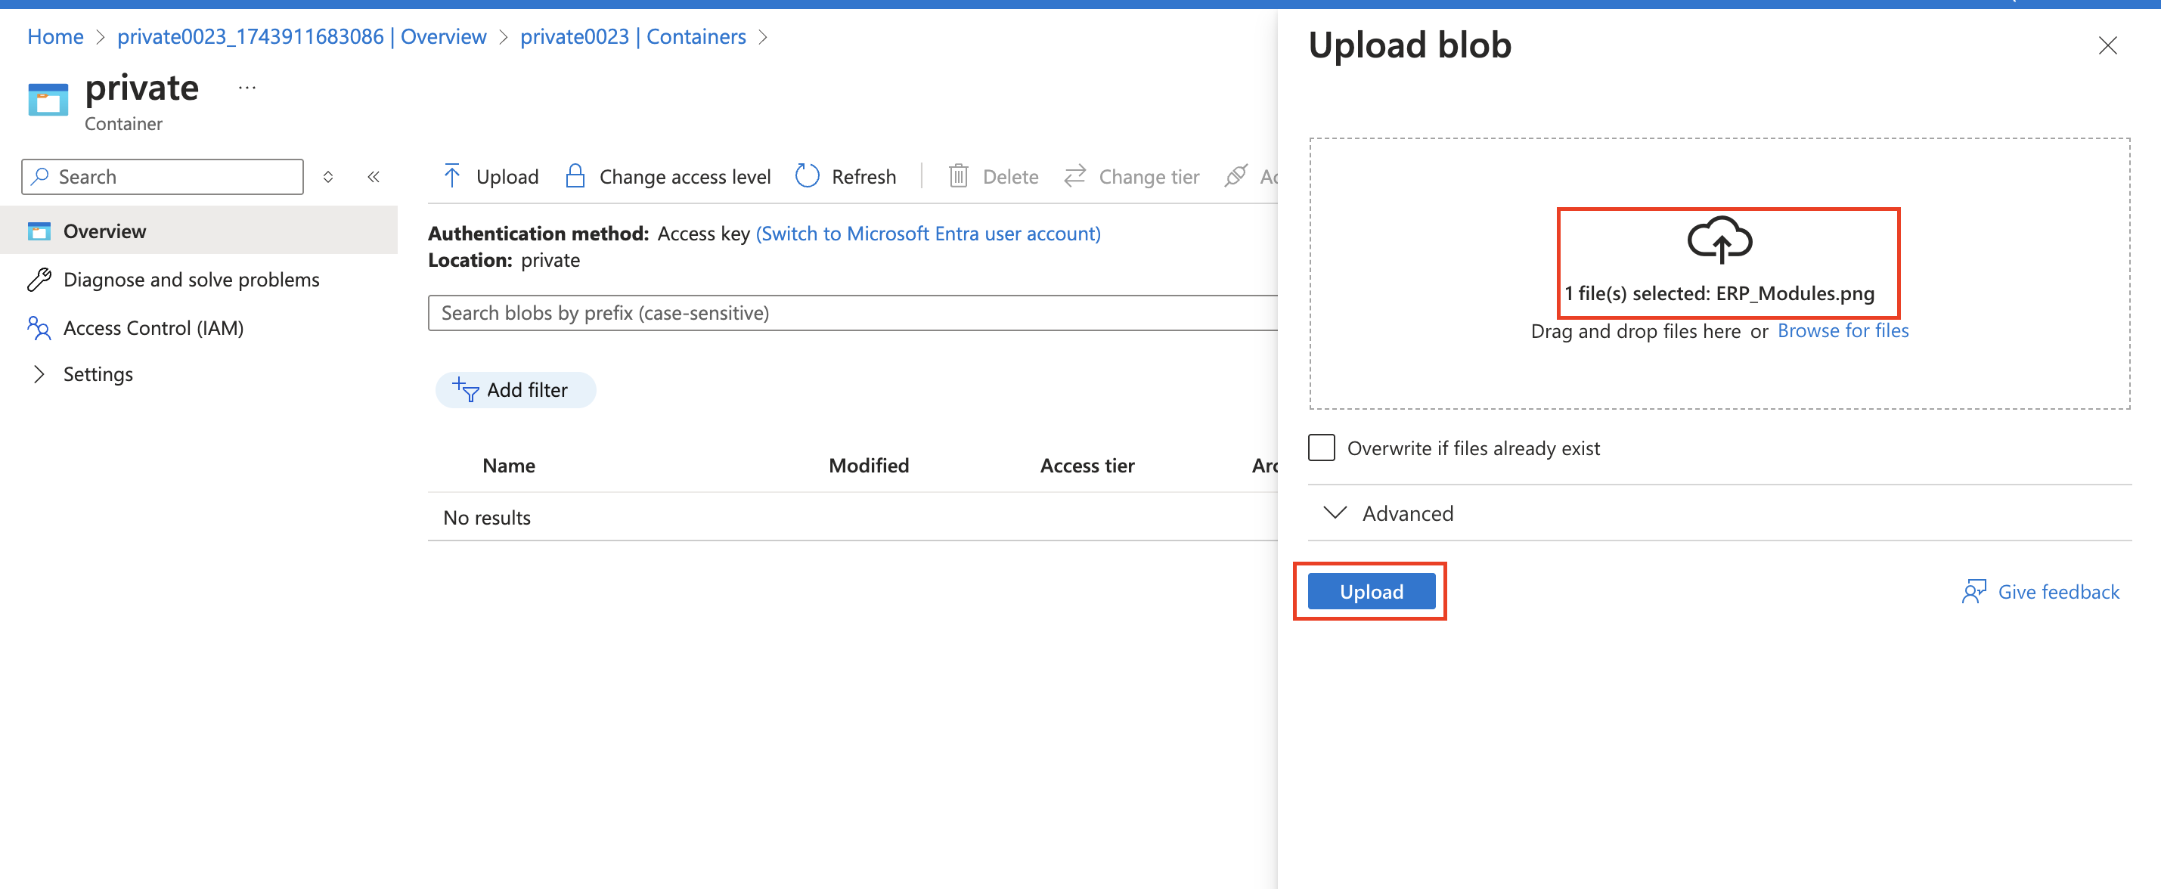Click the No results row
The width and height of the screenshot is (2161, 889).
coord(852,518)
